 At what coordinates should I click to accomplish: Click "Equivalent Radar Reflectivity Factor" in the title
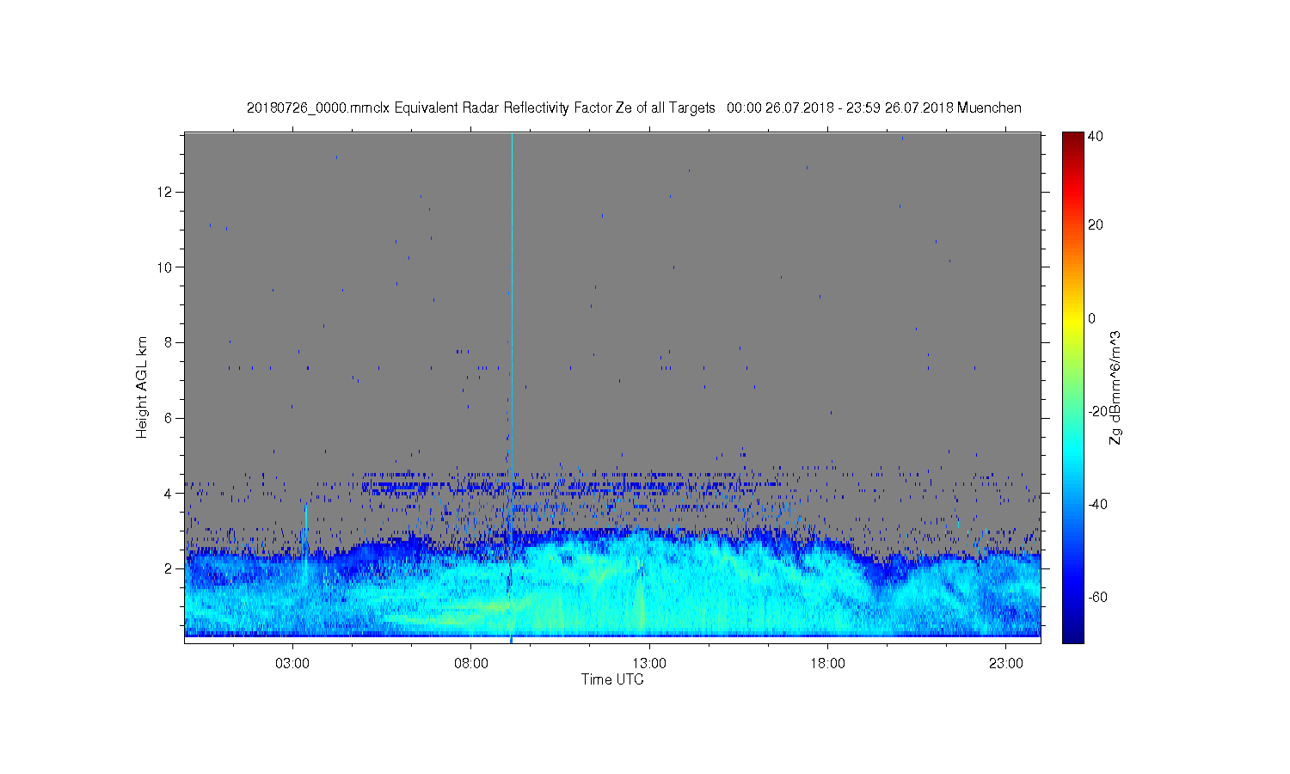(503, 108)
